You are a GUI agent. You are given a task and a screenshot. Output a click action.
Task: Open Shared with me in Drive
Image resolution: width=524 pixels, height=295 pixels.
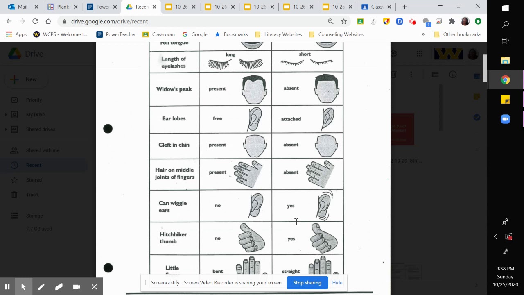(43, 150)
